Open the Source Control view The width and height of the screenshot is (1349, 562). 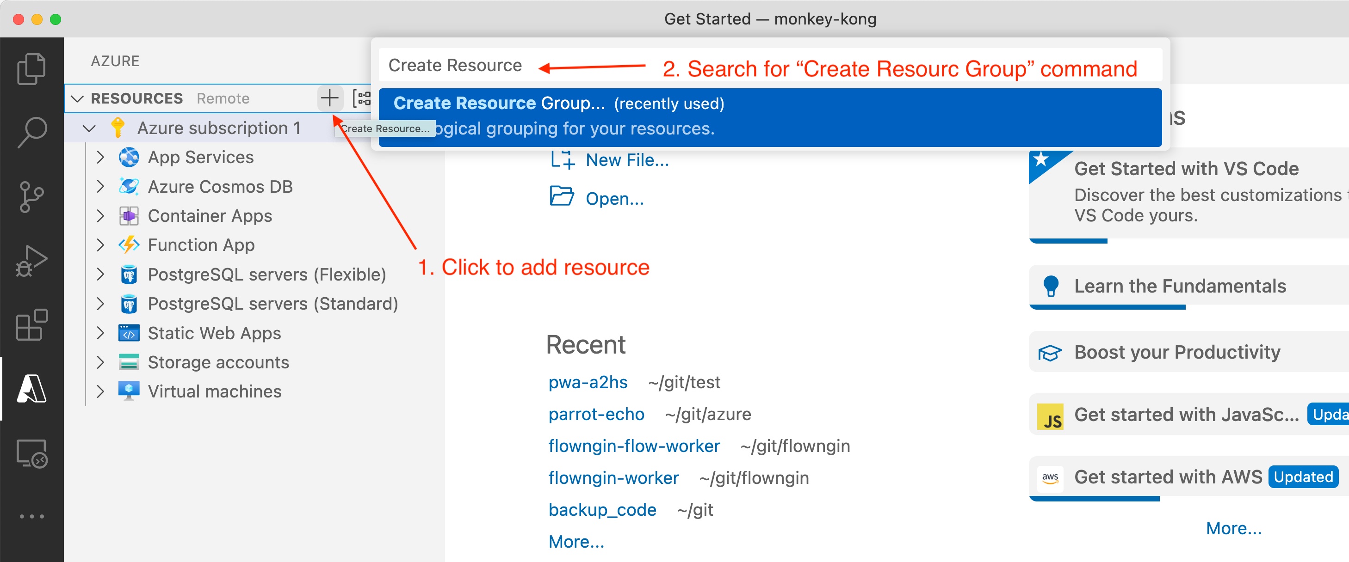pos(31,197)
